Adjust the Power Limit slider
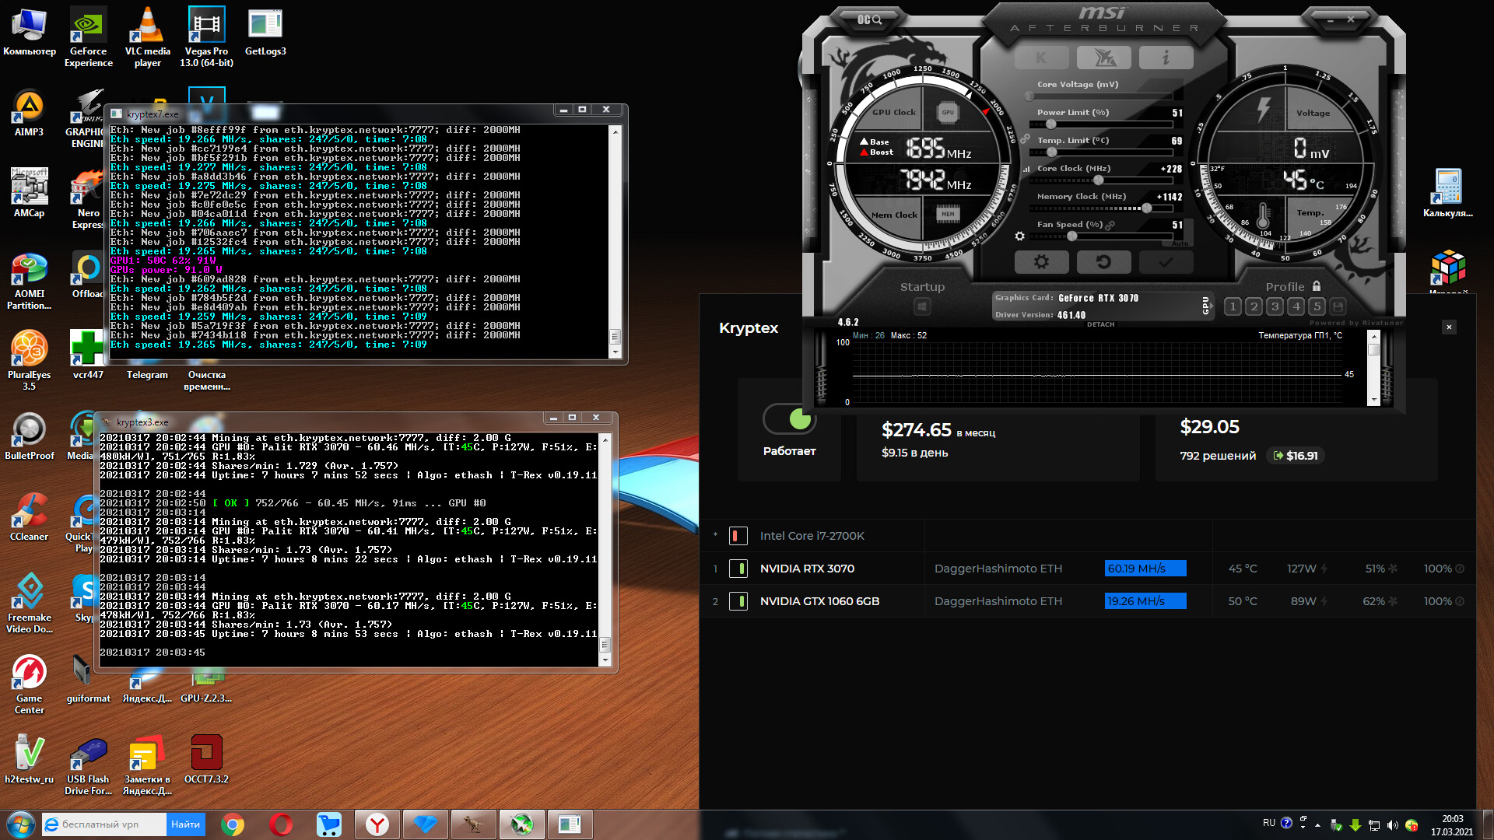The width and height of the screenshot is (1494, 840). point(1101,124)
